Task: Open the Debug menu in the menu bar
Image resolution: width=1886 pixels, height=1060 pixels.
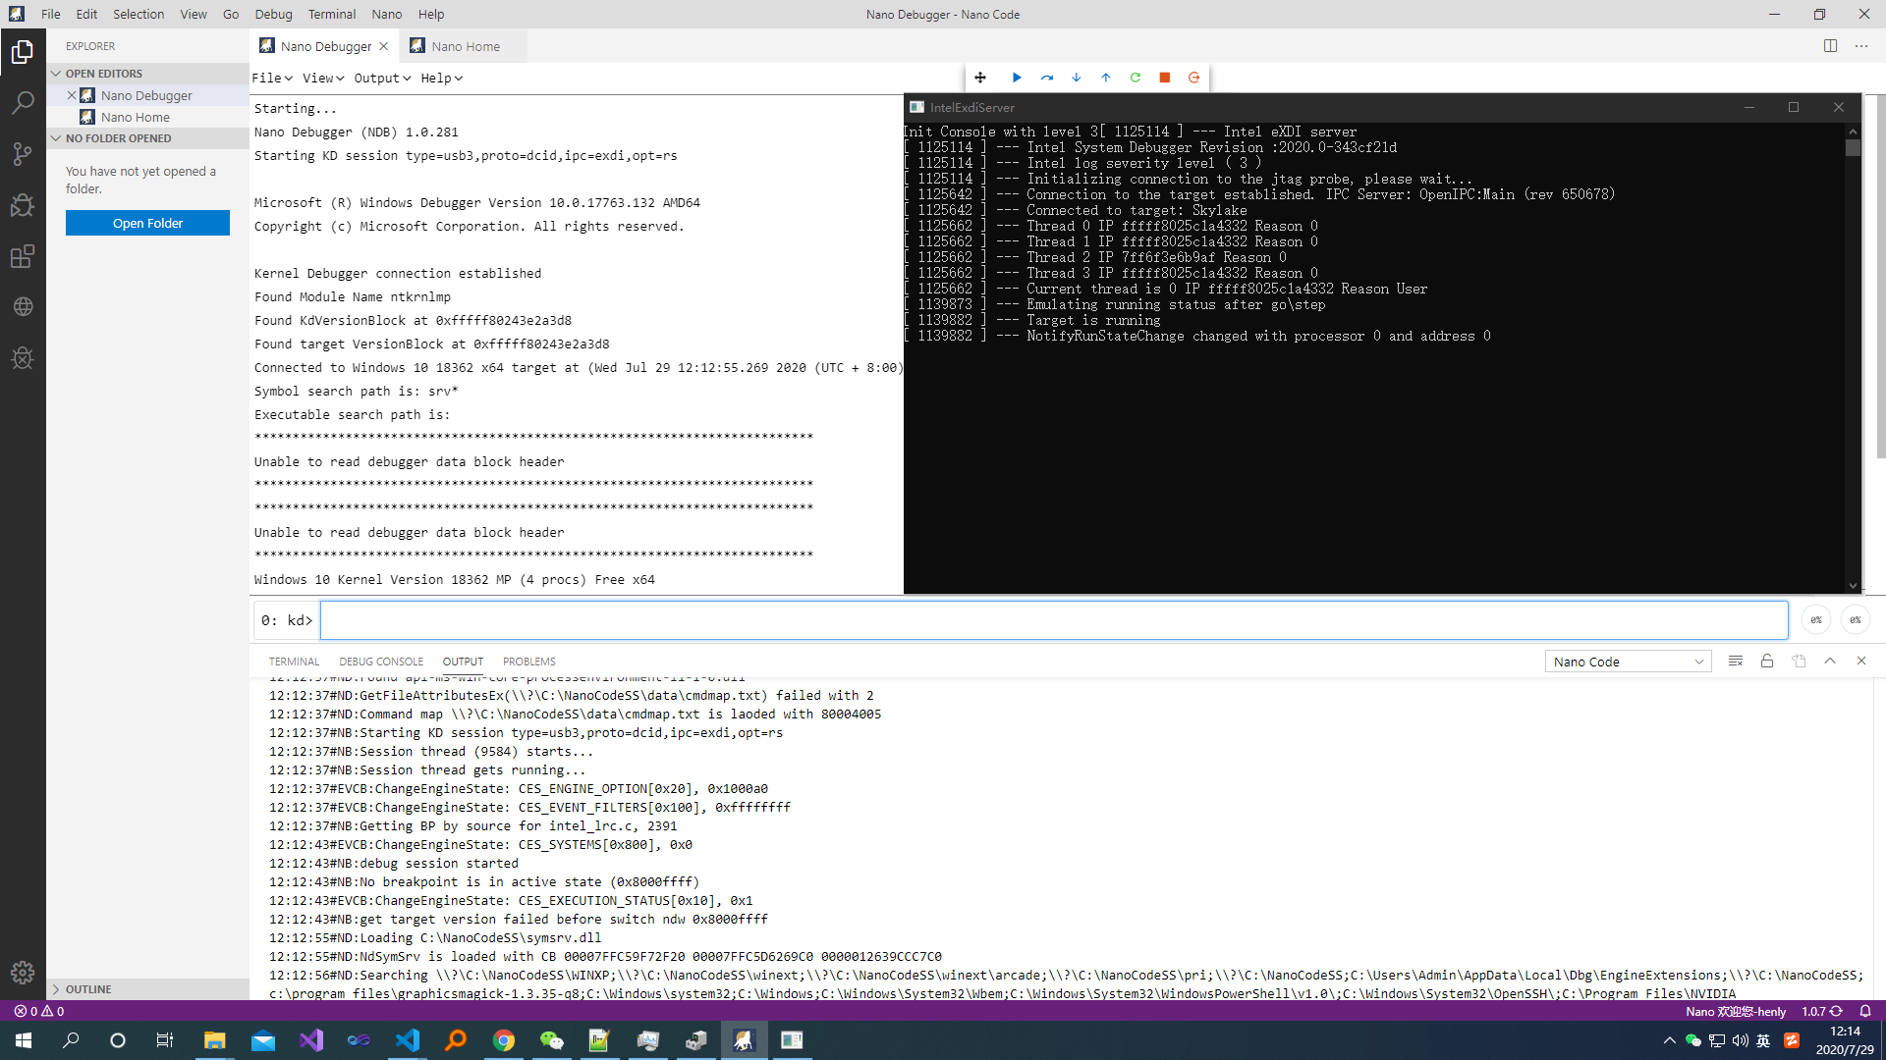Action: click(273, 14)
